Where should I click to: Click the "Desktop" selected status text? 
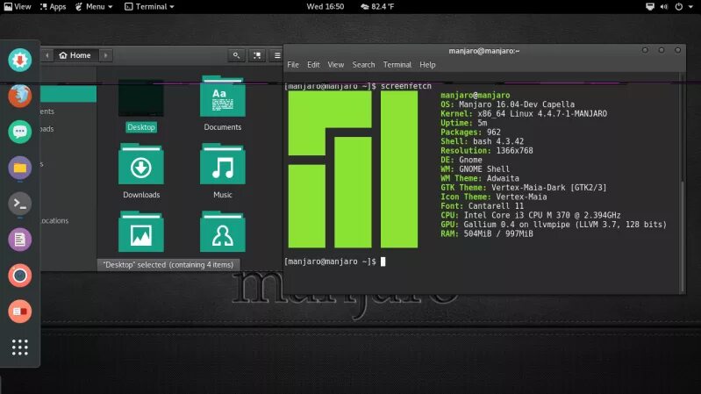pos(168,265)
